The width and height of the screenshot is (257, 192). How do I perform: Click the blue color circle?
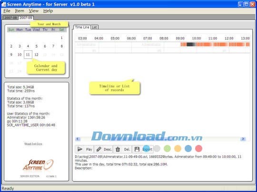tap(188, 149)
